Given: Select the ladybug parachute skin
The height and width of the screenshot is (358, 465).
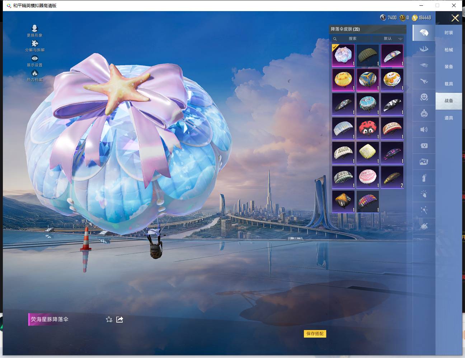Looking at the screenshot, I should coord(367,128).
